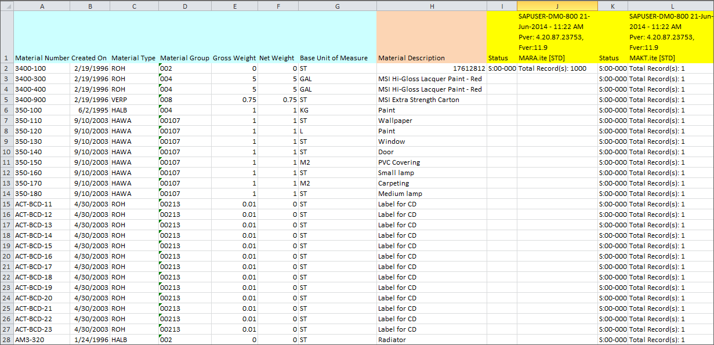714x345 pixels.
Task: Select the "6/2/1995" created-on date cell
Action: click(90, 110)
